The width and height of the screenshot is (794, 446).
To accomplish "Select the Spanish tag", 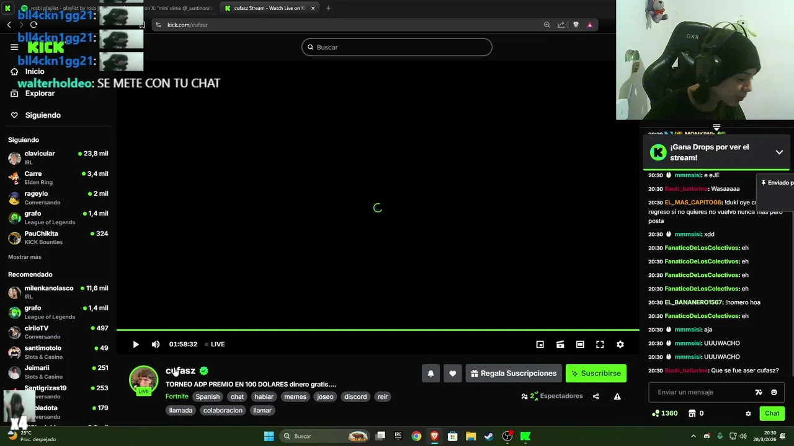I will point(208,396).
